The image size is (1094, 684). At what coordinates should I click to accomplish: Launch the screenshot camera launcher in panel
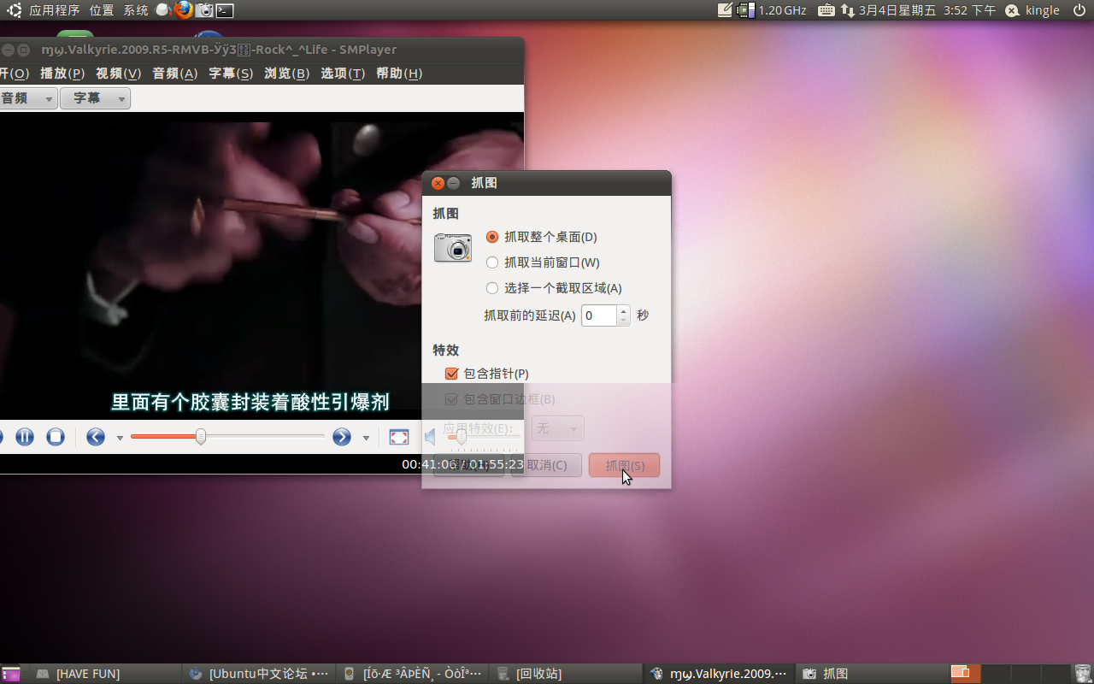point(204,10)
